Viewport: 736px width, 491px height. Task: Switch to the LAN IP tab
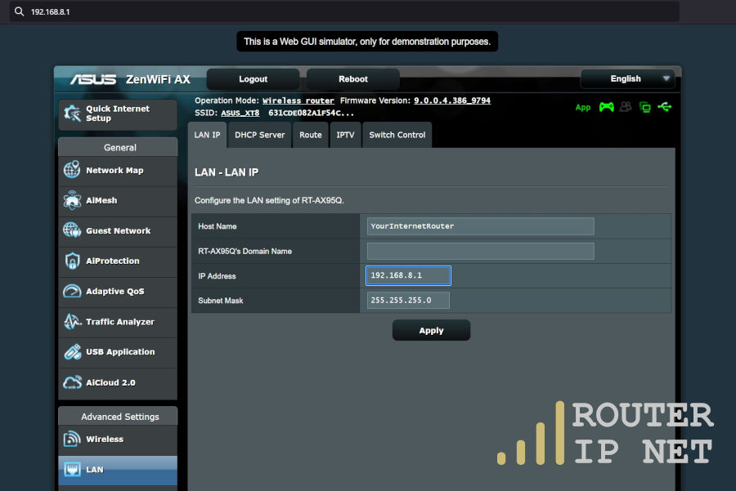[207, 135]
